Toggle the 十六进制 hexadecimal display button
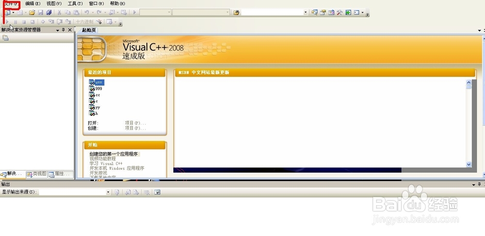This screenshot has width=485, height=236. [84, 22]
